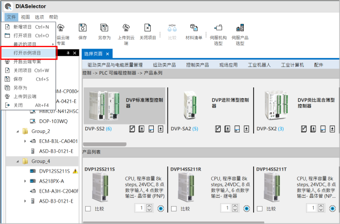This screenshot has width=340, height=224.
Task: Click the blue add button for DVP12SS211S
Action: (160, 208)
